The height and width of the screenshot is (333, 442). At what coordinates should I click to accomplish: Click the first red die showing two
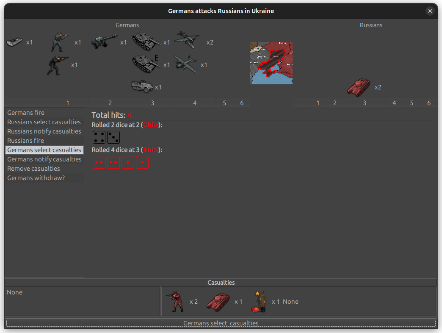pos(99,162)
